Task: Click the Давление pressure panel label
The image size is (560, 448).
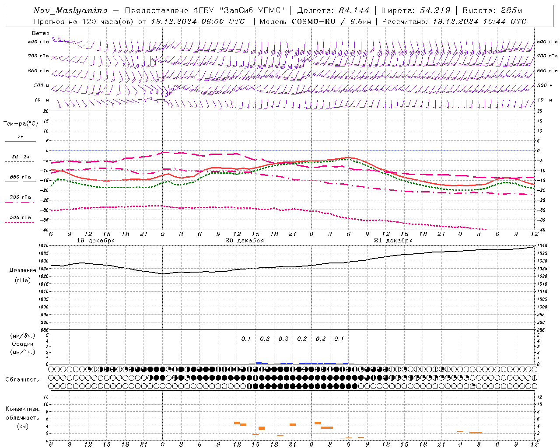Action: click(23, 270)
